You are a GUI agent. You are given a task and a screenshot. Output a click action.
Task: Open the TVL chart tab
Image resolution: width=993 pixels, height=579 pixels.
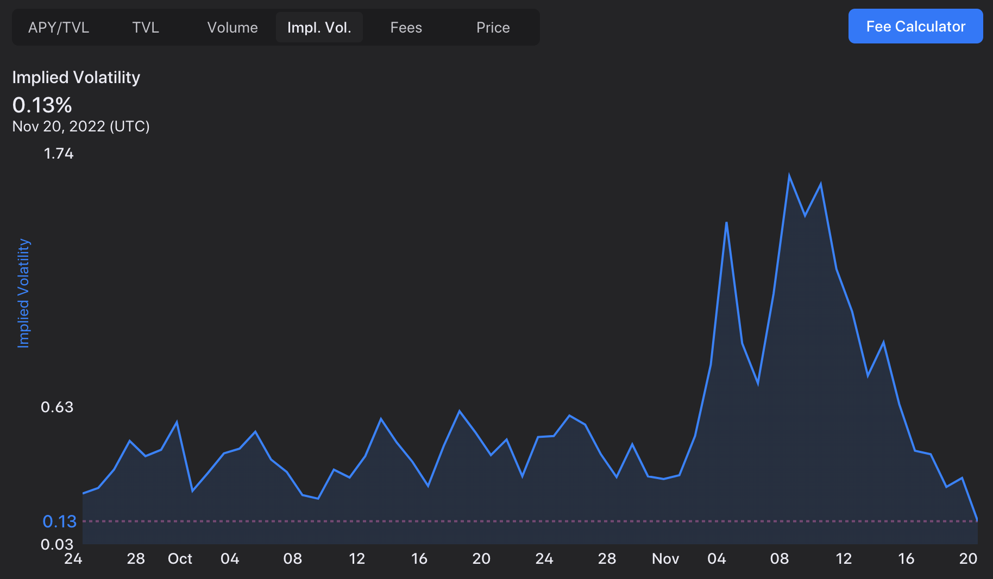[146, 28]
